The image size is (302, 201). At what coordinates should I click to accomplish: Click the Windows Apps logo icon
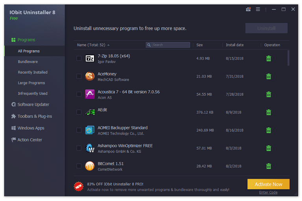tap(13, 128)
